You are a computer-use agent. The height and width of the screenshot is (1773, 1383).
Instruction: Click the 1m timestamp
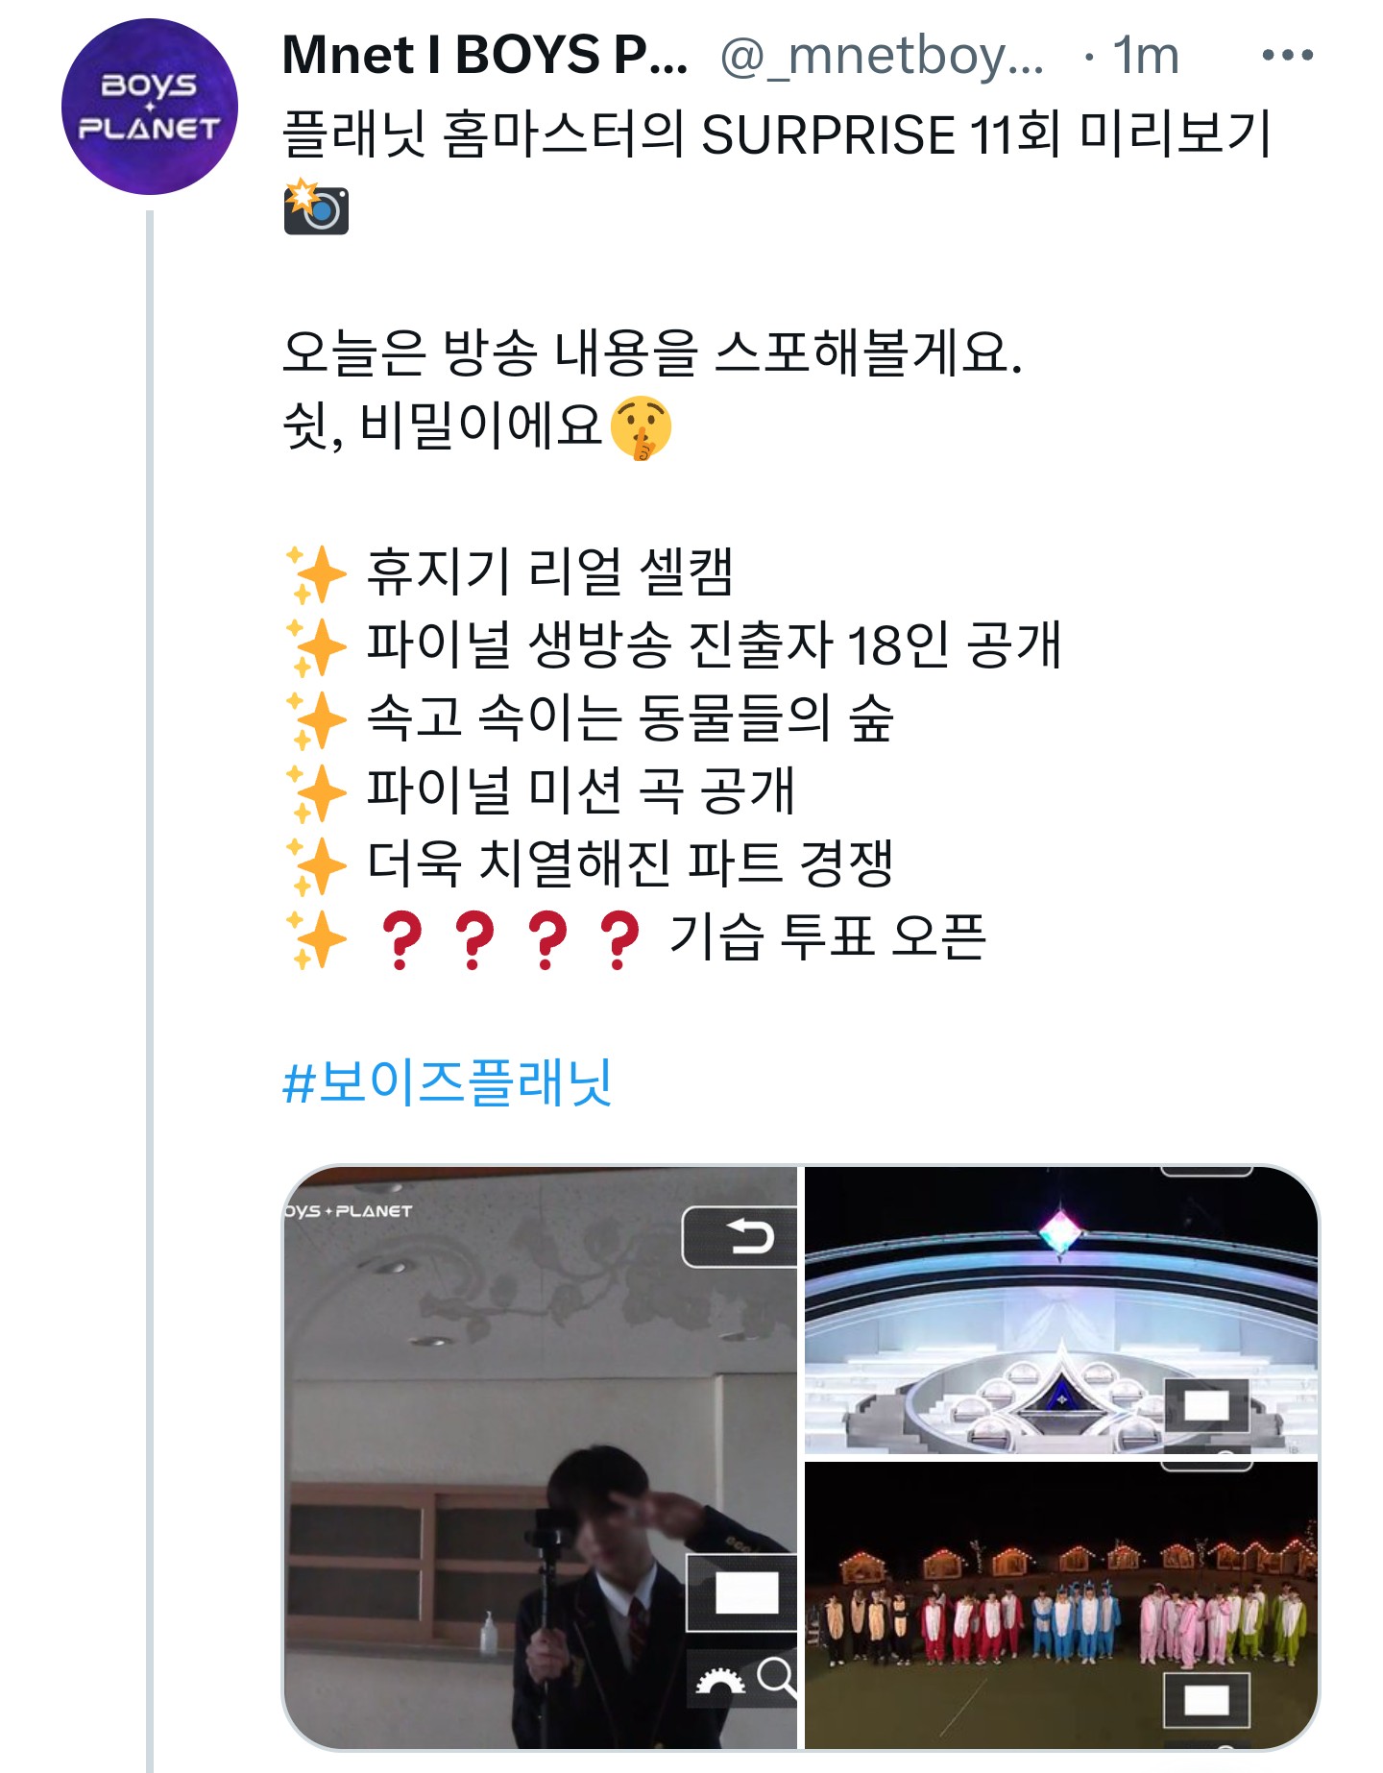coord(1145,56)
